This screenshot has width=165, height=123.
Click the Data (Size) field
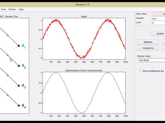tap(158, 14)
